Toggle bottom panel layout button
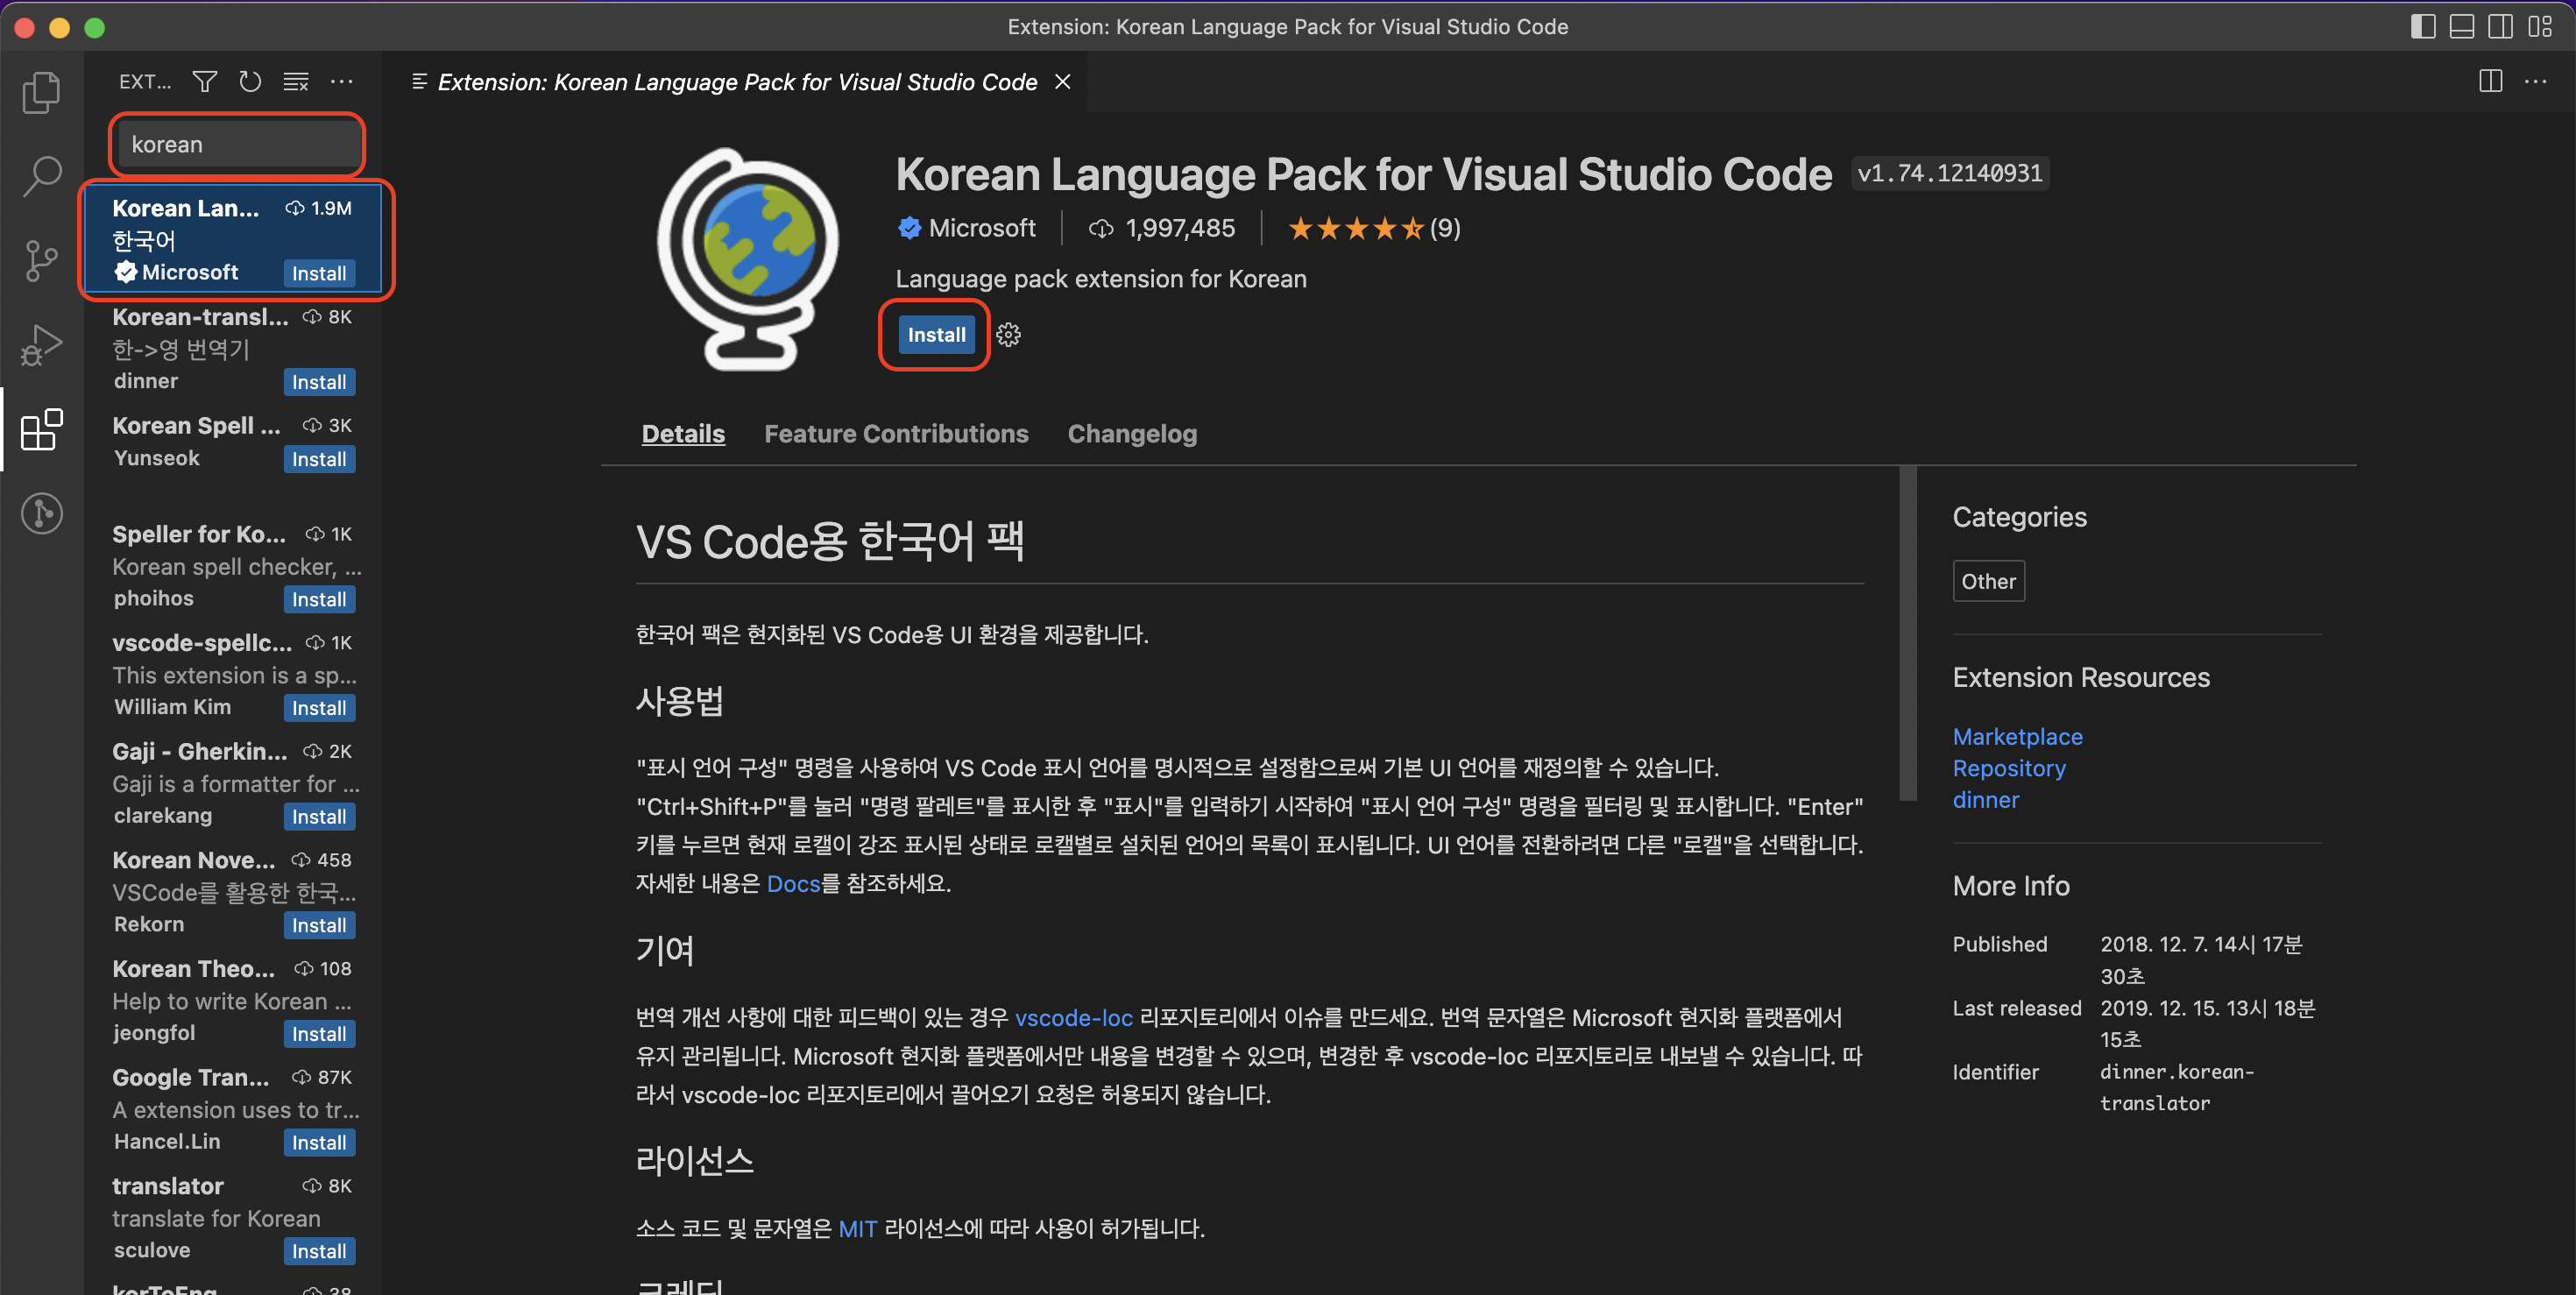 [x=2462, y=26]
